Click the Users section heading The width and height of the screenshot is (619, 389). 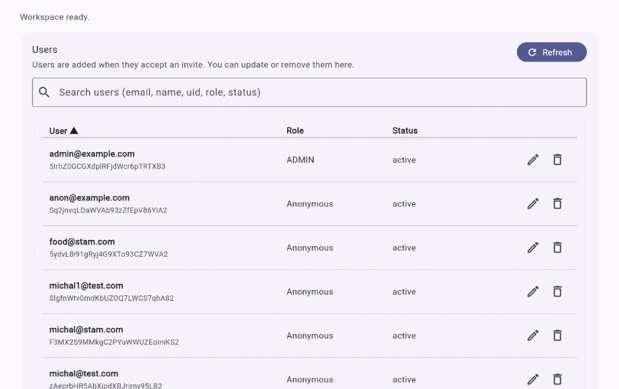[x=45, y=50]
